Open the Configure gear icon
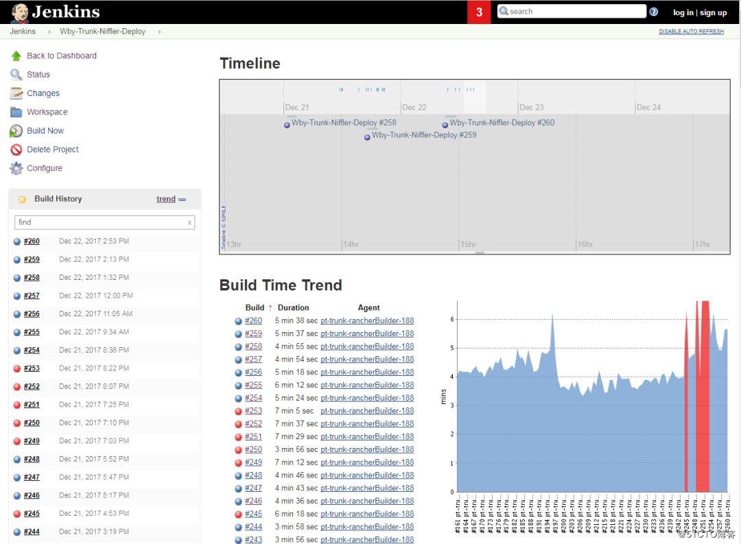741x544 pixels. tap(16, 168)
